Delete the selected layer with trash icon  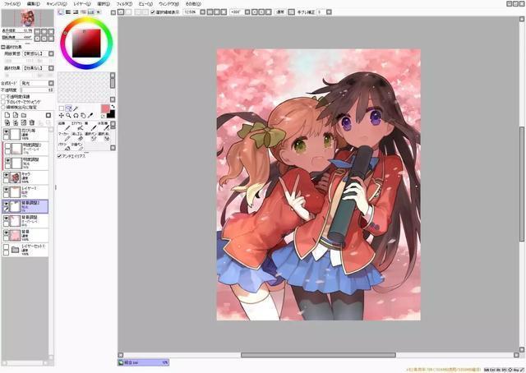[x=32, y=122]
